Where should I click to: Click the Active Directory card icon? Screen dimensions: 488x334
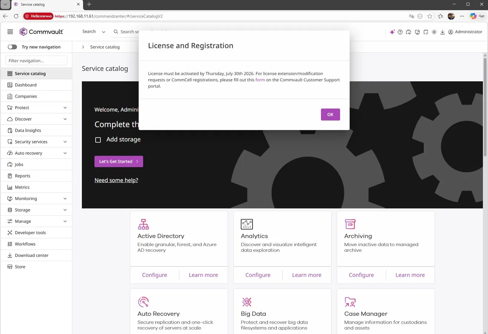tap(143, 224)
